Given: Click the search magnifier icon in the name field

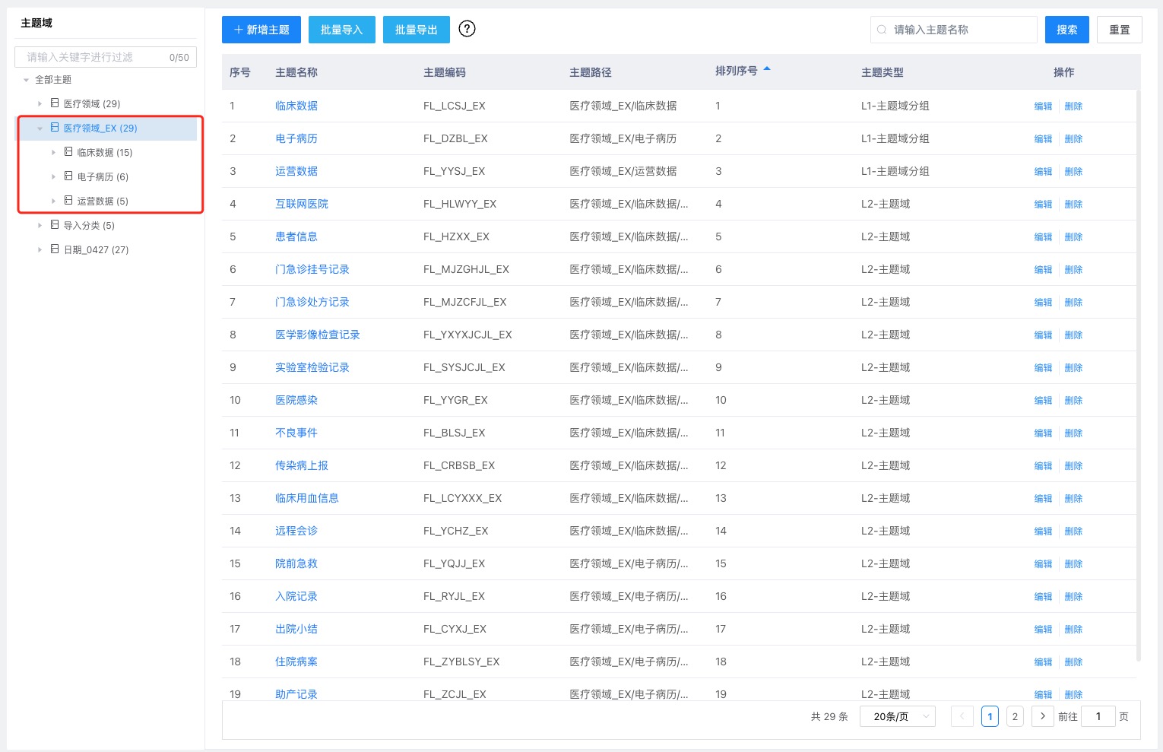Looking at the screenshot, I should pos(882,30).
